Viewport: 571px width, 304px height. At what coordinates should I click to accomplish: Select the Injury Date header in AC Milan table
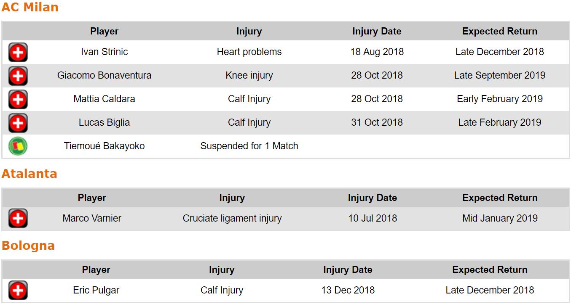pos(377,32)
